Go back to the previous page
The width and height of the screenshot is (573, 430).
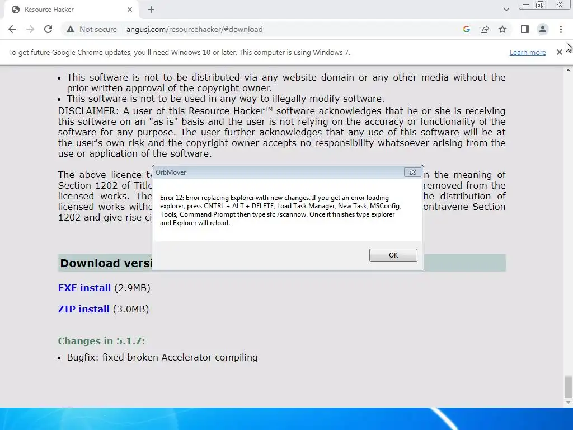[x=12, y=29]
